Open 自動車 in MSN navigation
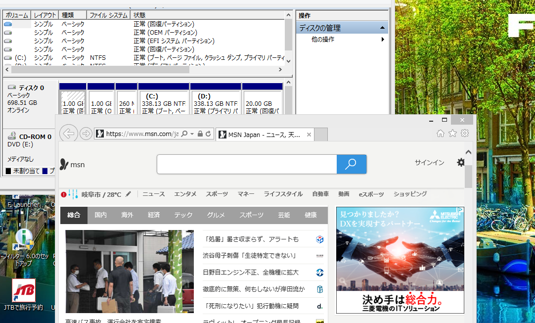This screenshot has height=323, width=535. [x=320, y=194]
